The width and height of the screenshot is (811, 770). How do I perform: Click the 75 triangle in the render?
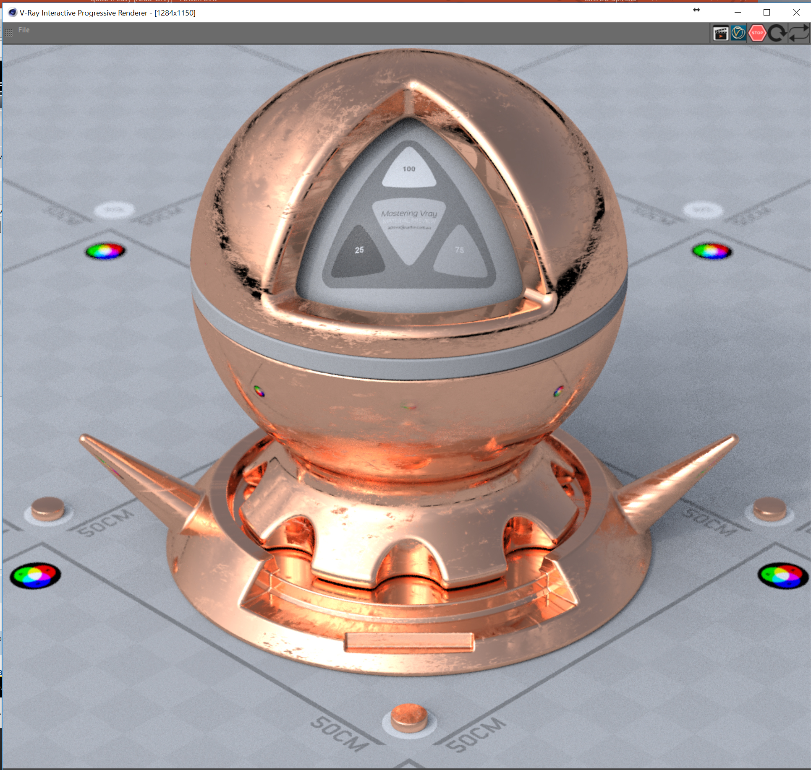pyautogui.click(x=460, y=253)
